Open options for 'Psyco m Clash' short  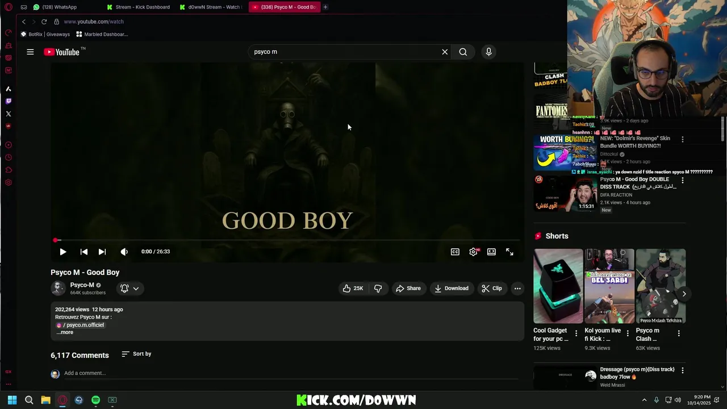679,333
